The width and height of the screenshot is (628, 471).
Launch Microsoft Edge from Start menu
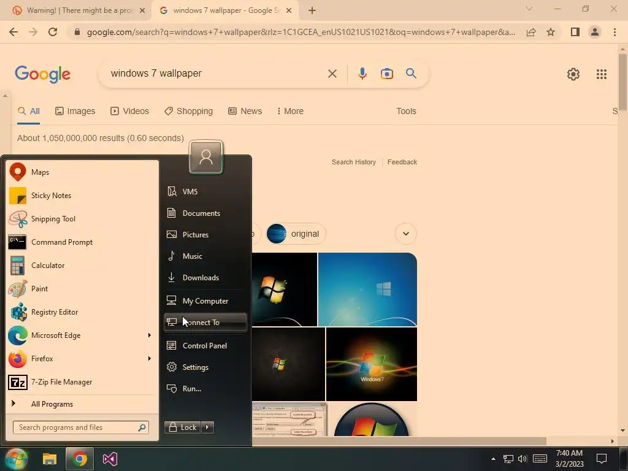pyautogui.click(x=76, y=335)
